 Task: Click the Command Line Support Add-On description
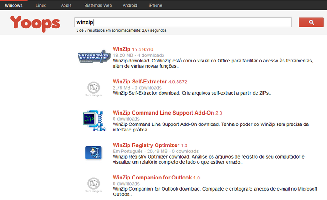point(211,127)
